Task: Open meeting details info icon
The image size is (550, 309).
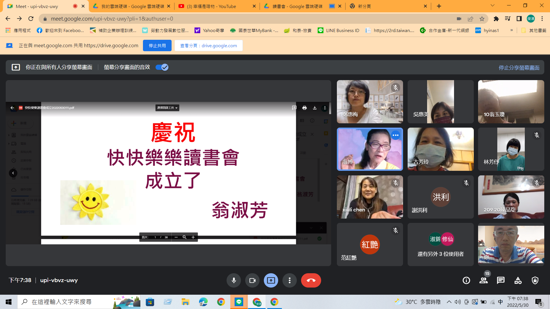Action: 466,280
